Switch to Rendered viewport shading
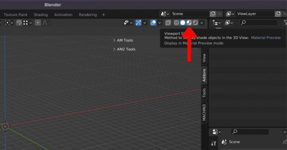Screen dimensions: 287x150 point(195,23)
